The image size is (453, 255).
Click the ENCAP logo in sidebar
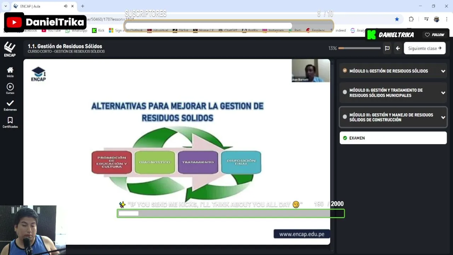tap(10, 49)
